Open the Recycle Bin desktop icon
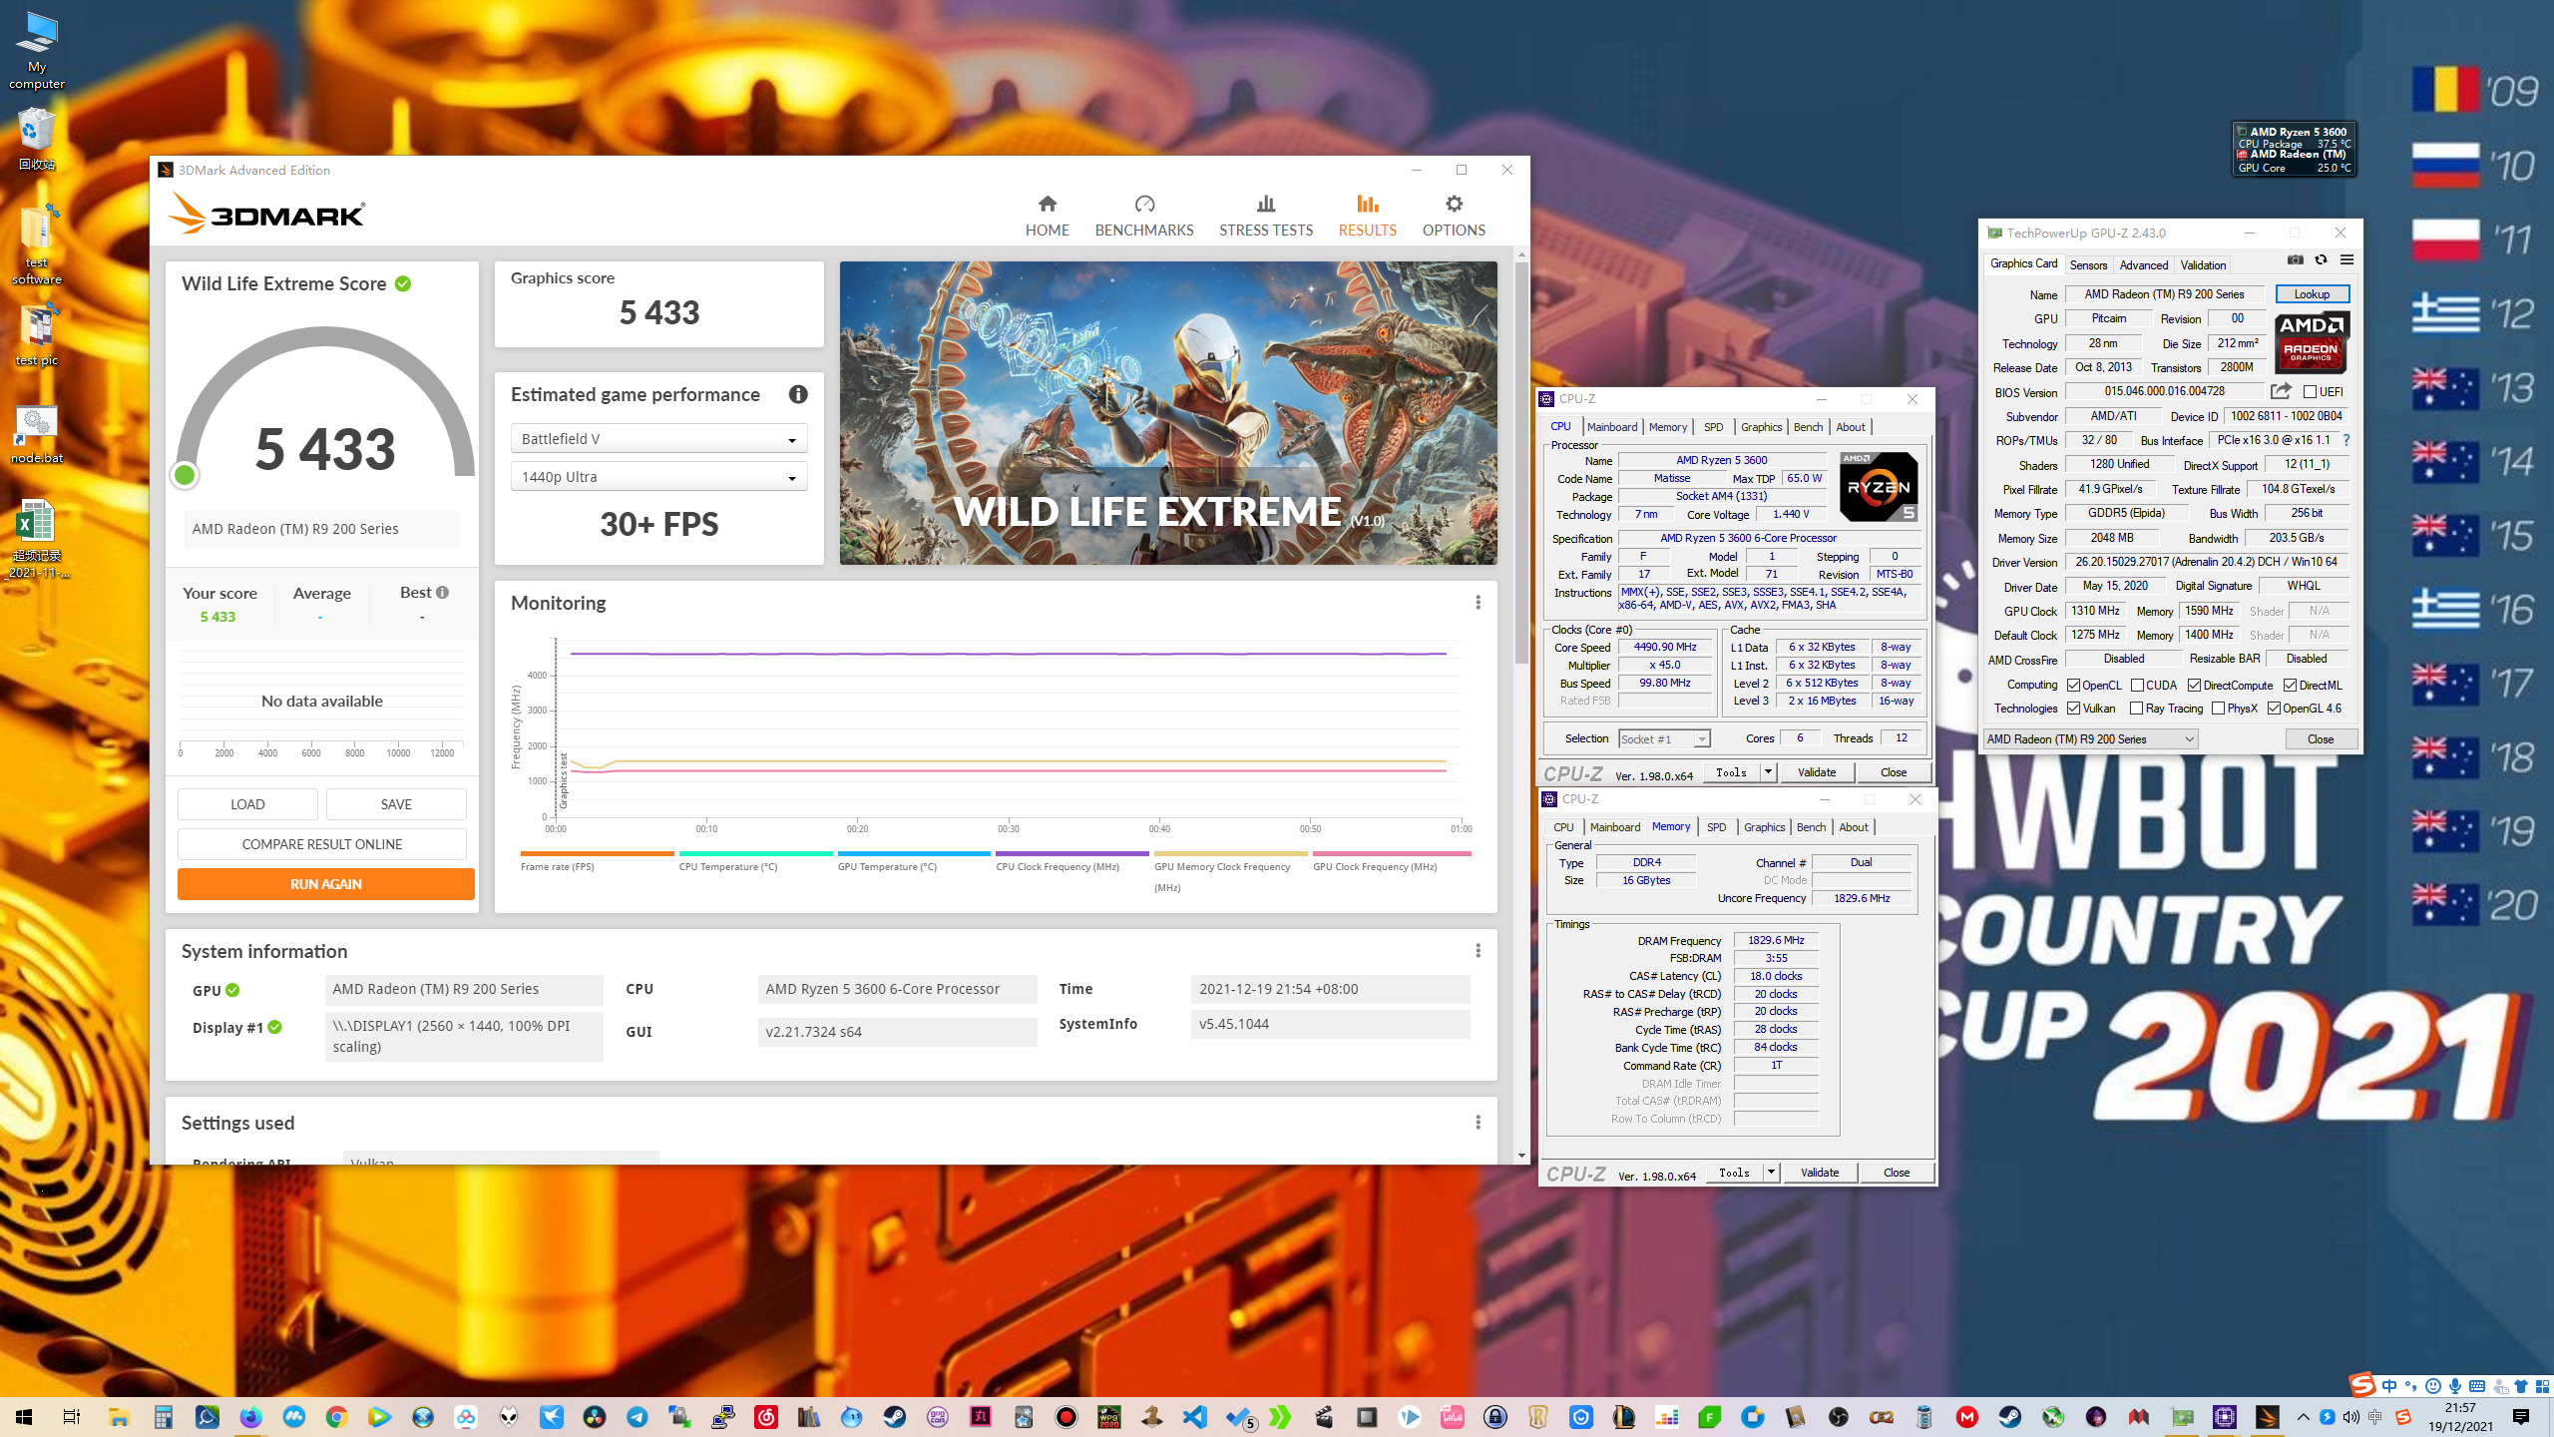This screenshot has height=1437, width=2554. pyautogui.click(x=37, y=140)
